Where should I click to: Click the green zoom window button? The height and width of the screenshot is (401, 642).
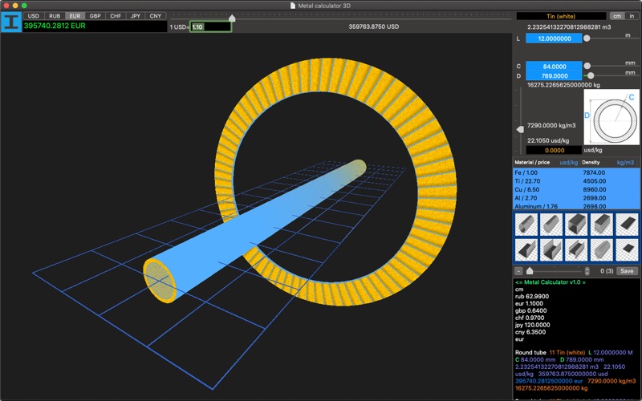point(24,6)
